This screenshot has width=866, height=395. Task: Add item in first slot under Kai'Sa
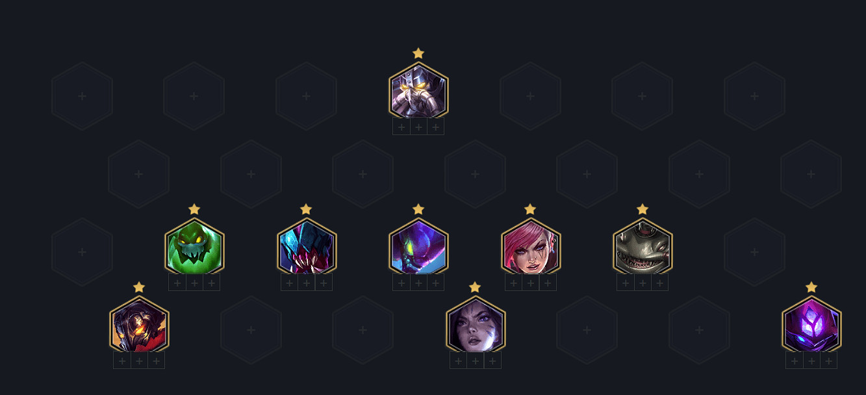[x=459, y=361]
